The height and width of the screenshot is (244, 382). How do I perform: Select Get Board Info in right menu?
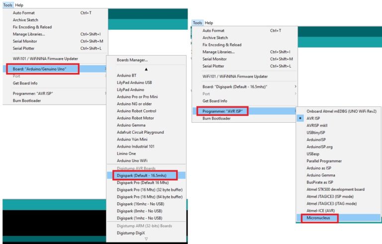pos(245,101)
